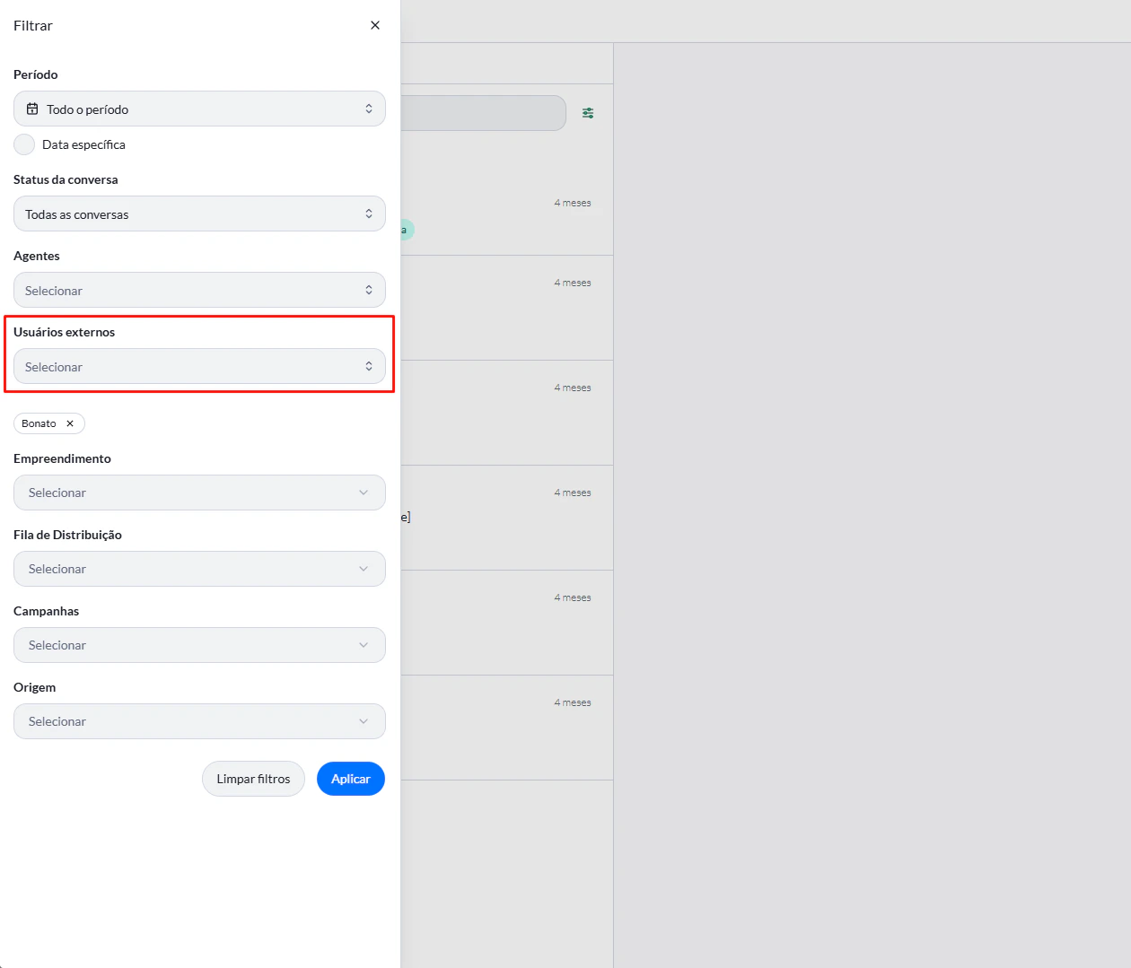The image size is (1131, 968).
Task: Open the Status da conversa dropdown
Action: point(199,214)
